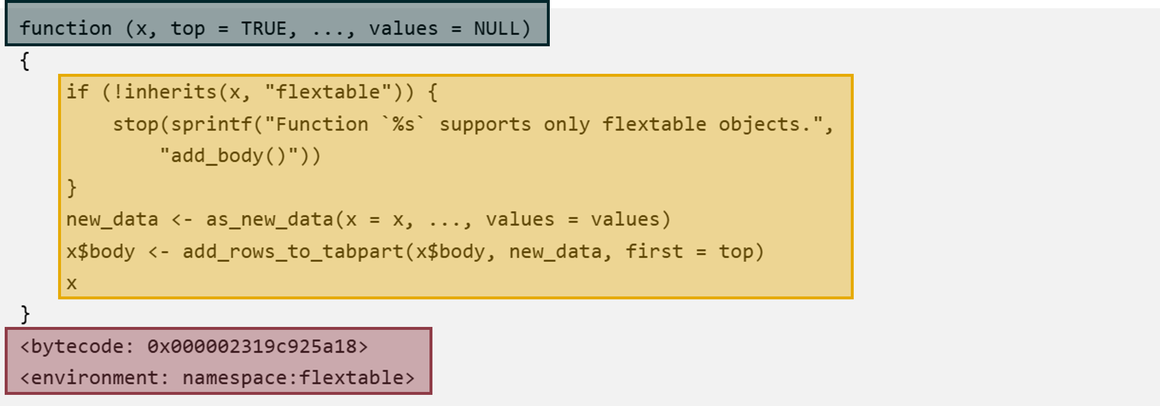This screenshot has width=1160, height=406.
Task: Click "top = TRUE" argument
Action: click(x=229, y=28)
